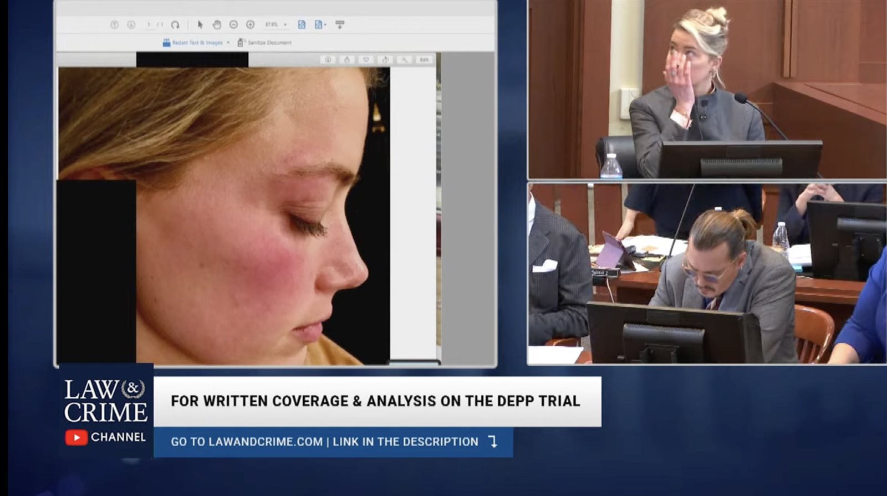Image resolution: width=887 pixels, height=496 pixels.
Task: Open the Redact Text & Images dropdown arrow
Action: [228, 43]
